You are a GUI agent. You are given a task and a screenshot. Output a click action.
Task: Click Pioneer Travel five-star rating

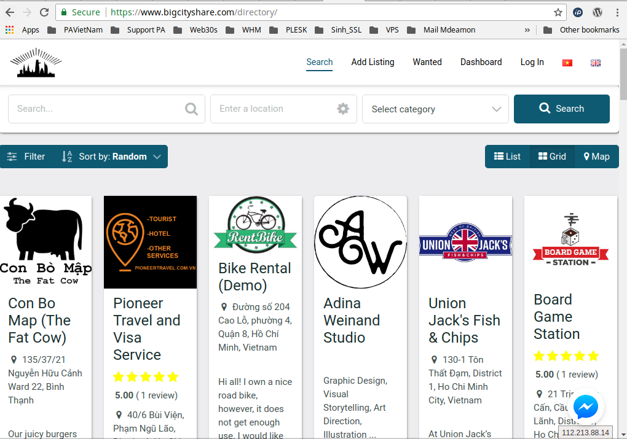click(146, 377)
